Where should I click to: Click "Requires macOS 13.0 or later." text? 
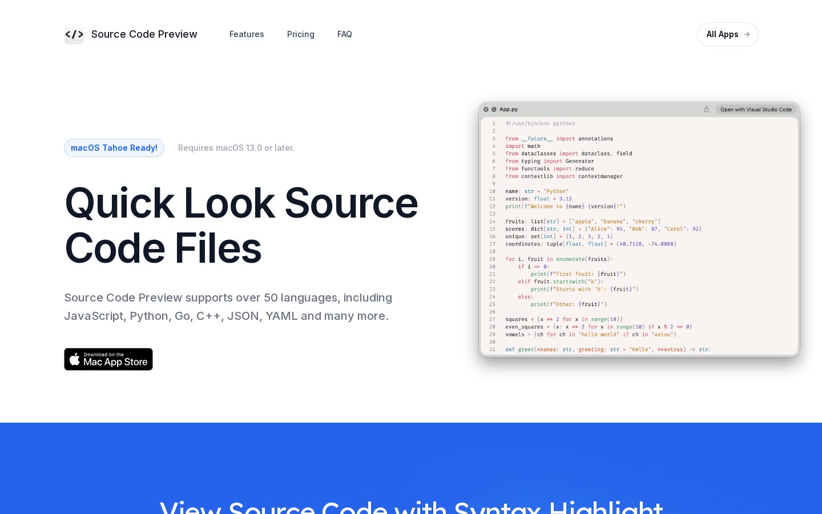[x=236, y=148]
